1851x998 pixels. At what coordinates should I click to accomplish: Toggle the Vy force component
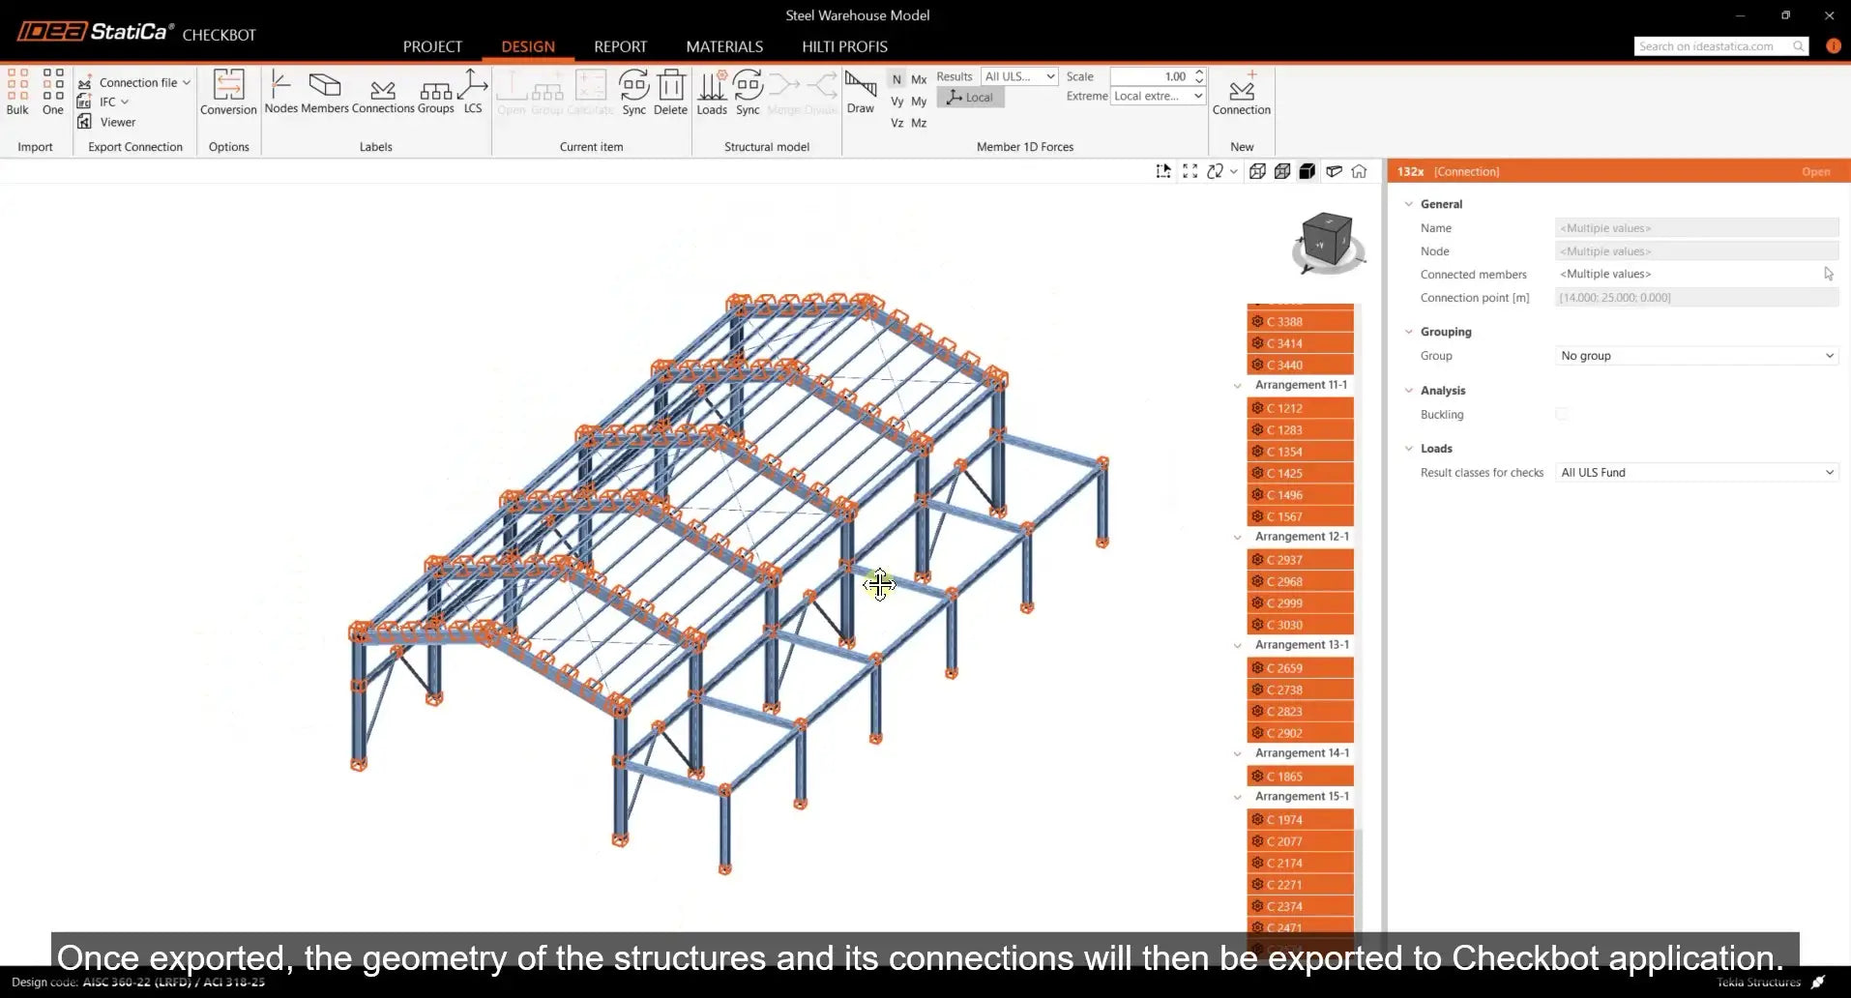(896, 102)
